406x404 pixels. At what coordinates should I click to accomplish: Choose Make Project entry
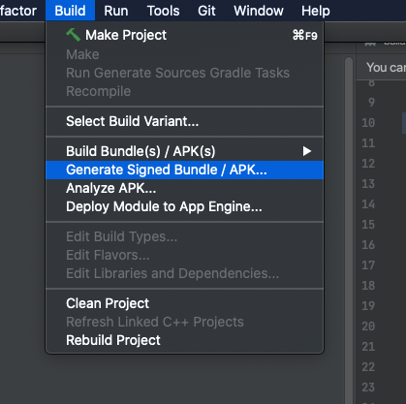pyautogui.click(x=184, y=35)
